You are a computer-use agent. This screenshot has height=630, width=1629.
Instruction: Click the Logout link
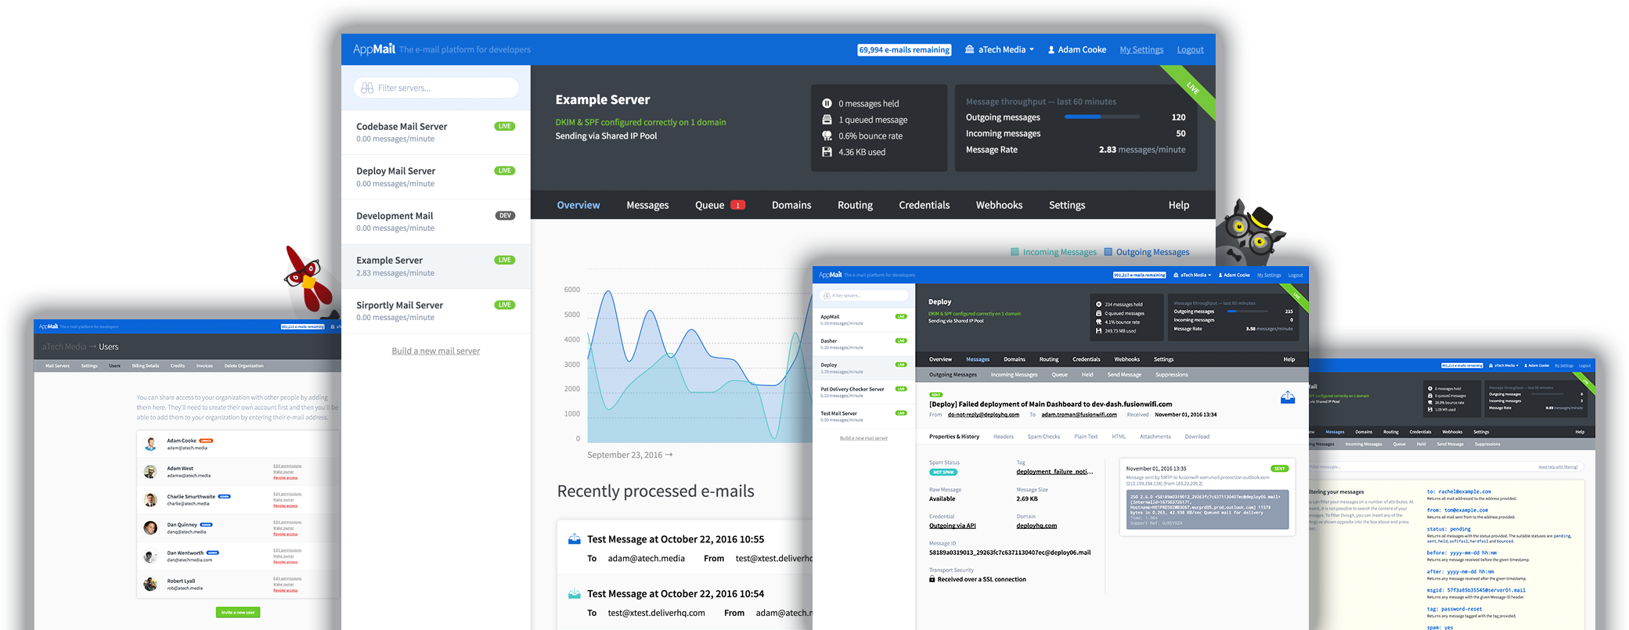pos(1190,50)
